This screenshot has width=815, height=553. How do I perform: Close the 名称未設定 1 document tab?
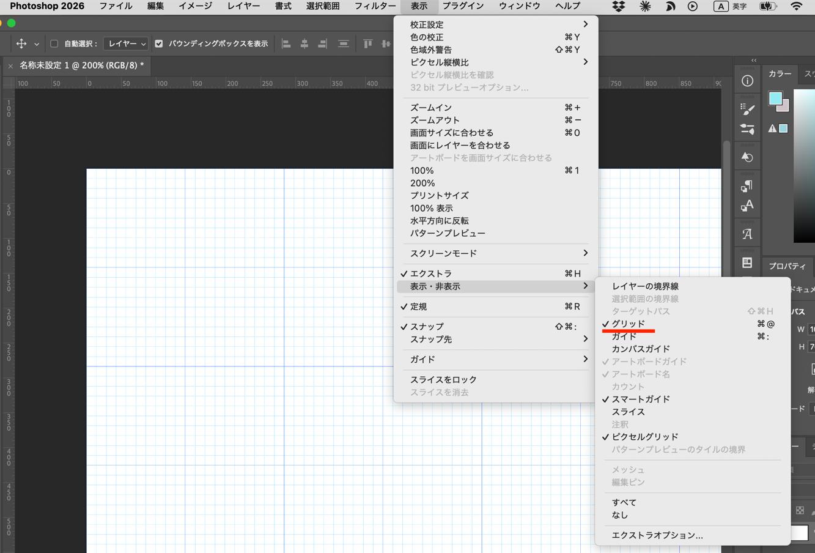[x=10, y=65]
